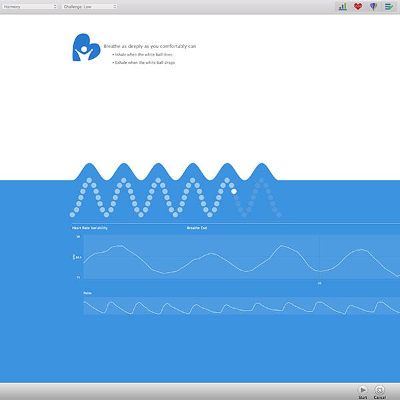Open the Harmony dropdown menu

[30, 7]
